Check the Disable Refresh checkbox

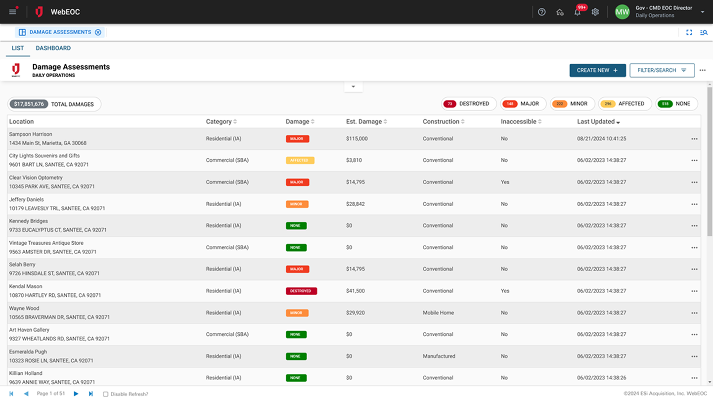[105, 394]
